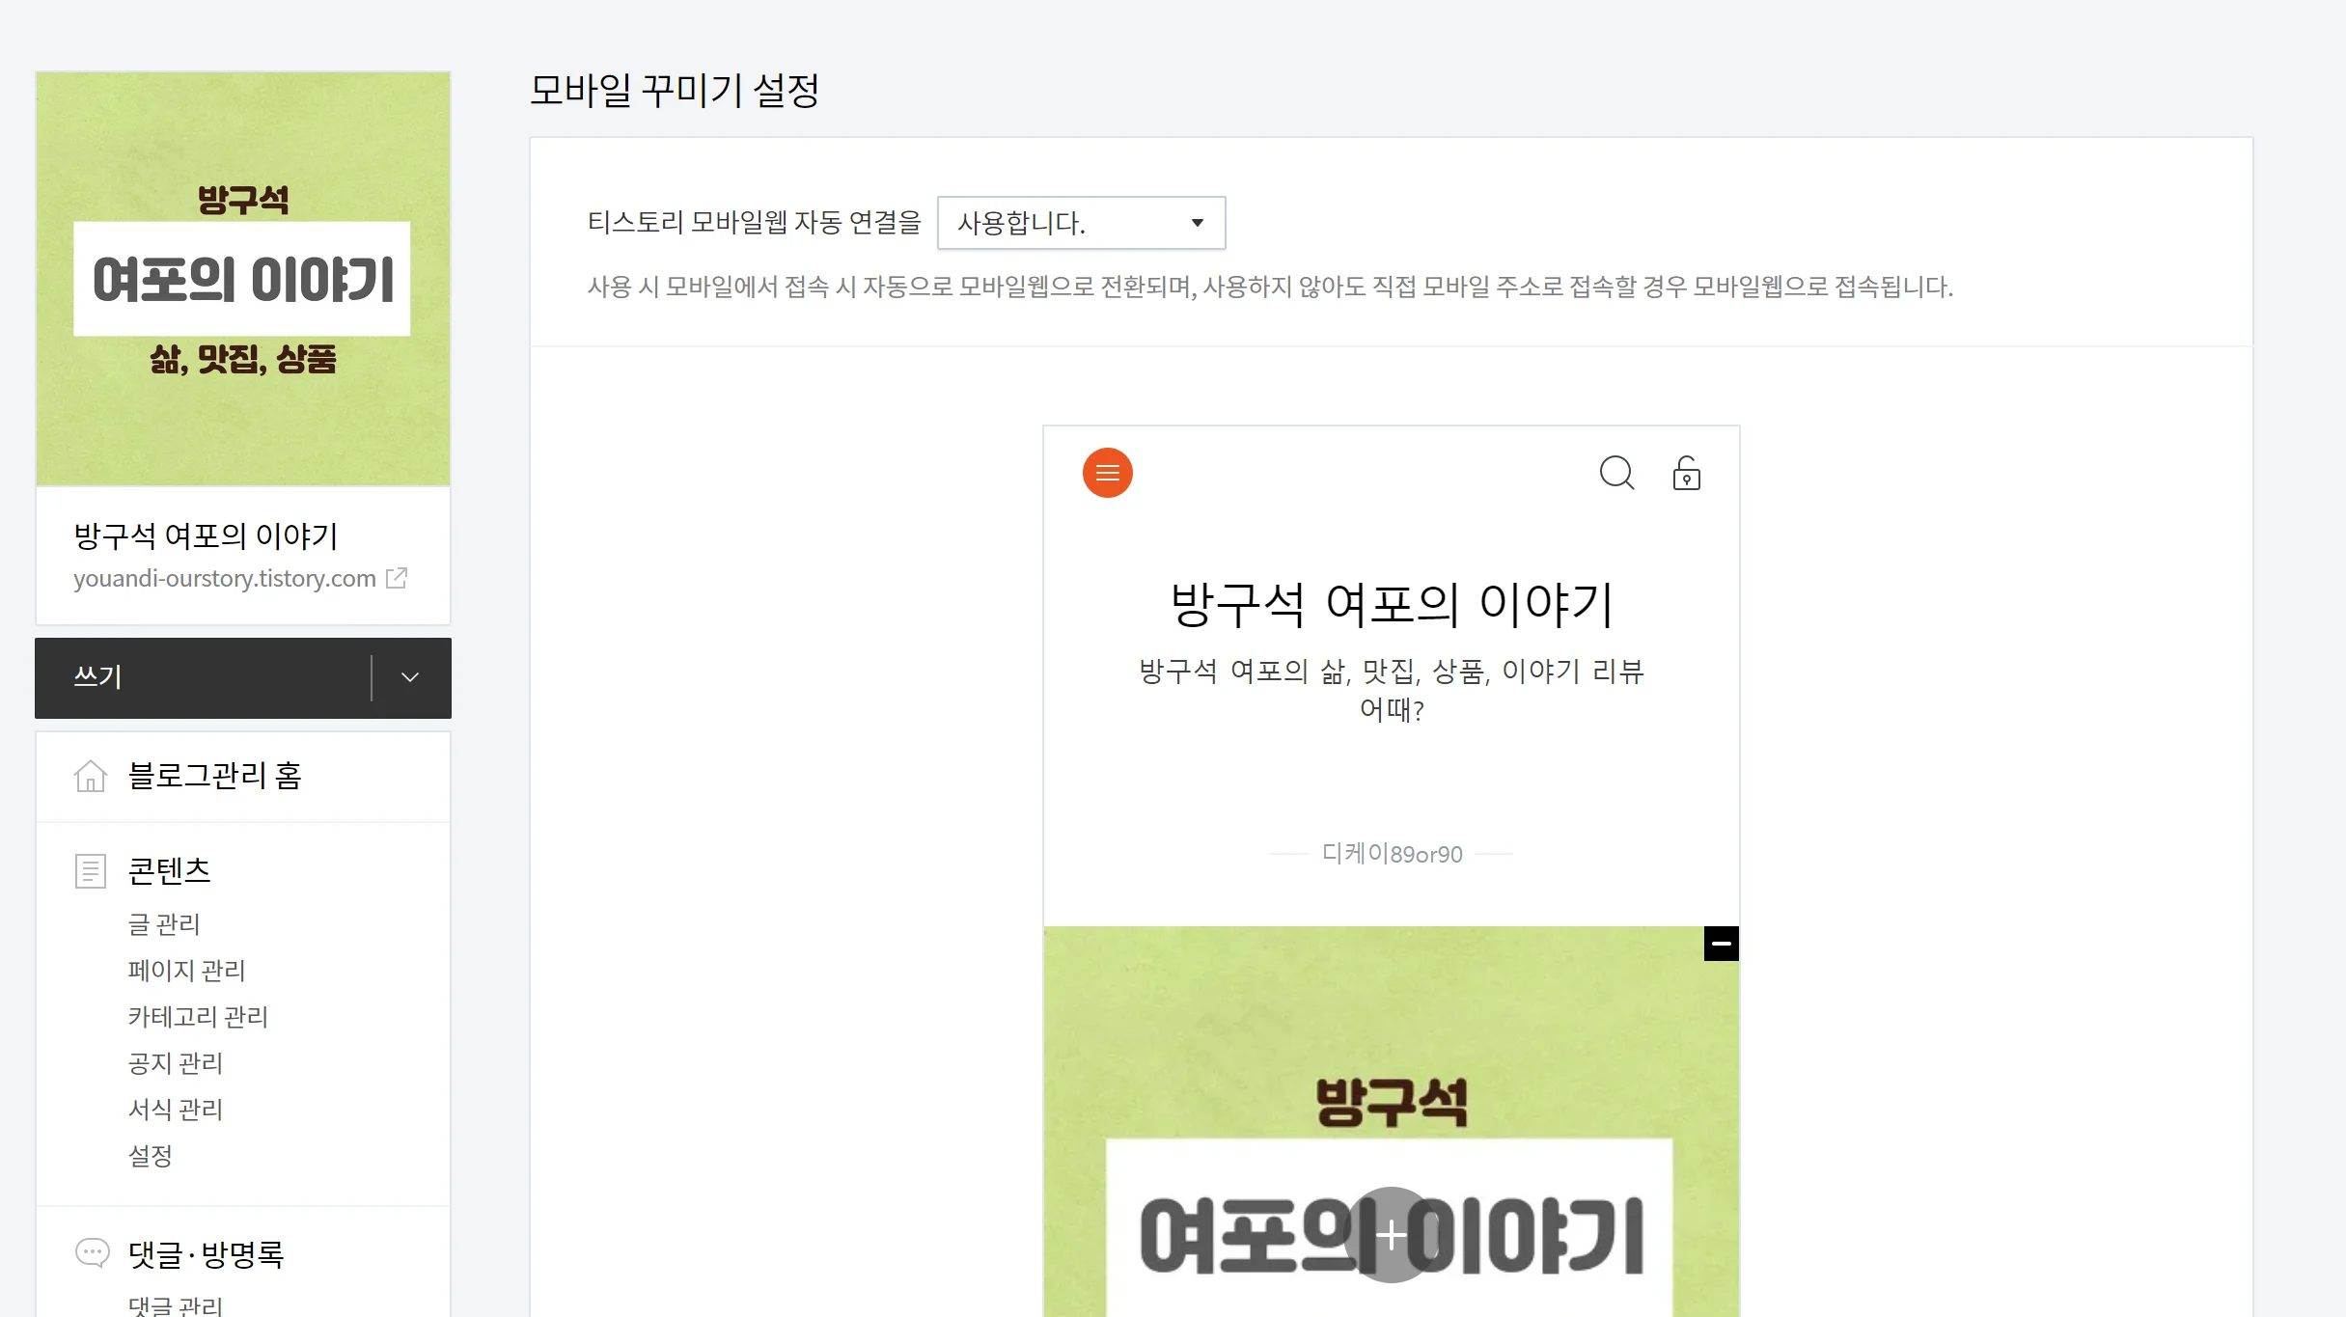Click the home icon next to 블로그관리 홈
Screen dimensions: 2346x1317
point(91,776)
